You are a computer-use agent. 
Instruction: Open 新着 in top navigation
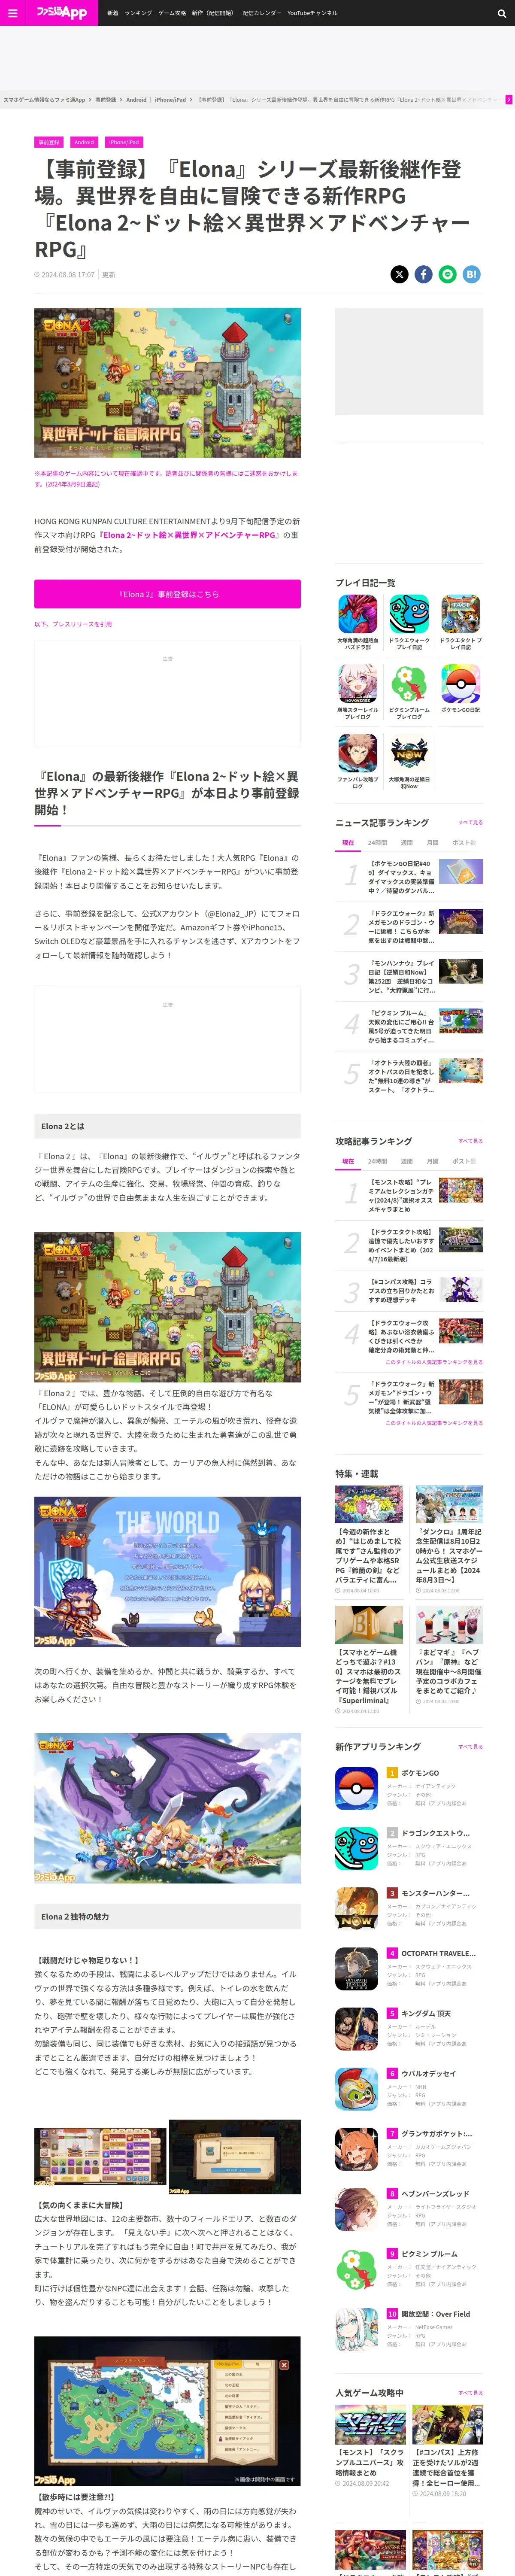[113, 13]
